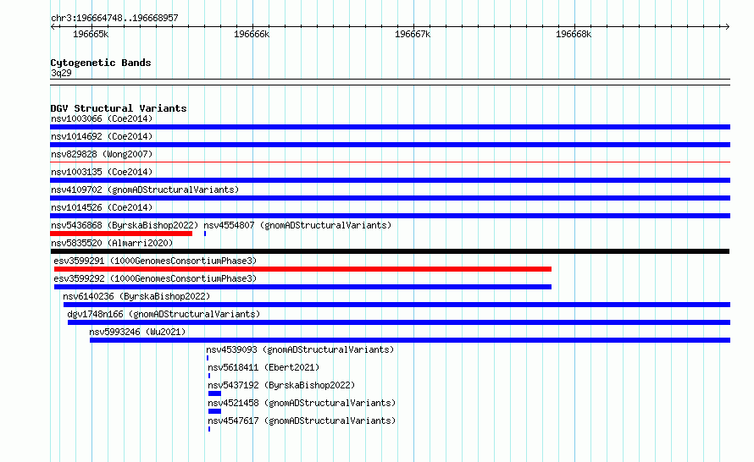Screen dimensions: 754x462
Task: Open nsv4539093 (gnomADStructuralVariants) label
Action: tap(300, 349)
